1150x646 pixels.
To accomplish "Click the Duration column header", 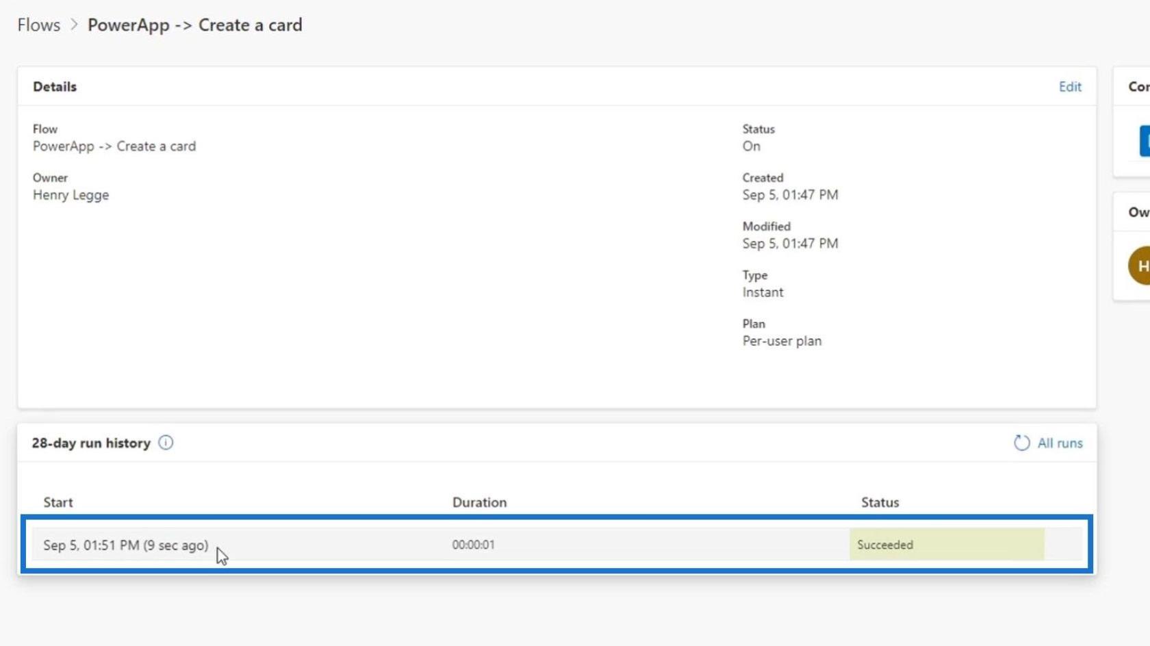I will pyautogui.click(x=479, y=502).
